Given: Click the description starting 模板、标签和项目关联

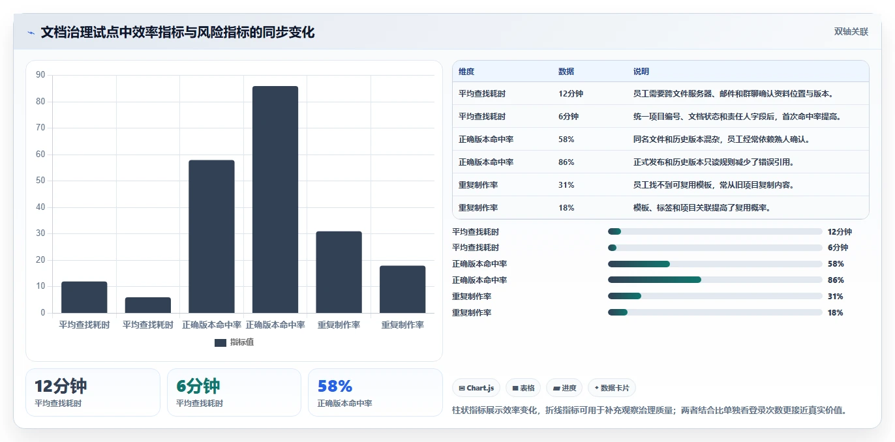Looking at the screenshot, I should 702,208.
